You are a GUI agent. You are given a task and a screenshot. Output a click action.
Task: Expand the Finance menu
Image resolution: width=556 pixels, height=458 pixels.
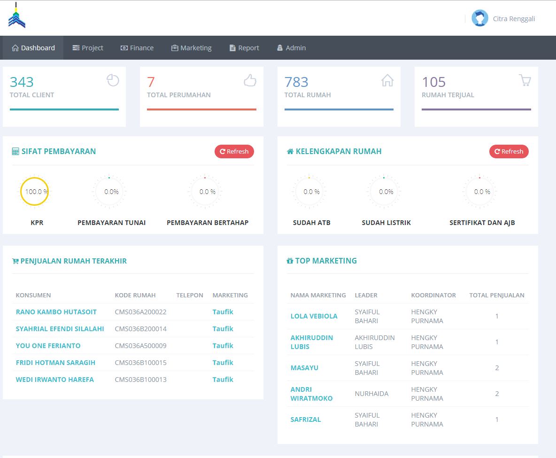coord(137,48)
